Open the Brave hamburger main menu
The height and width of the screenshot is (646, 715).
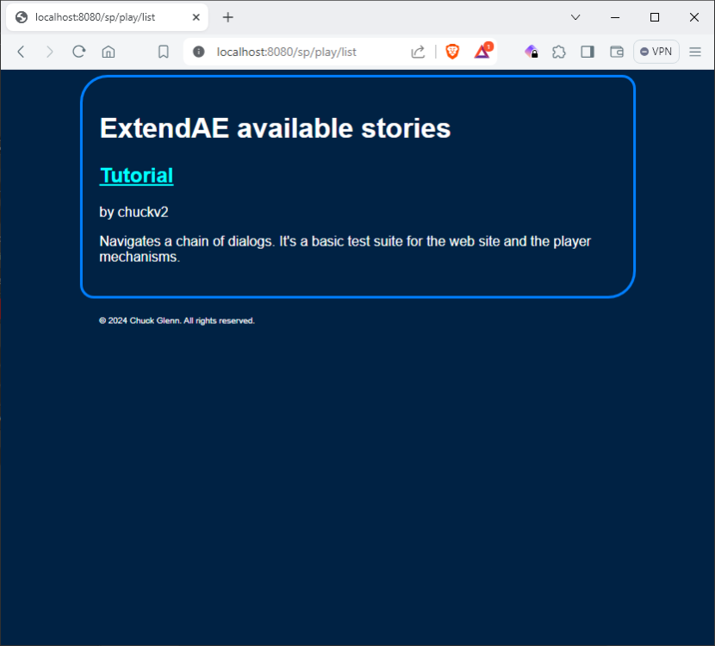[695, 52]
